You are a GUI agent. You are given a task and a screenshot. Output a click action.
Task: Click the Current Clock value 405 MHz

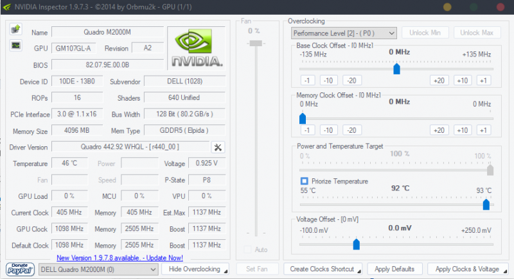click(x=69, y=212)
